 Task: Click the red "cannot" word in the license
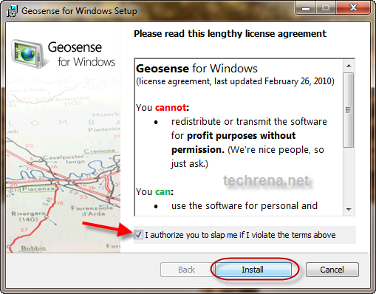pos(171,108)
